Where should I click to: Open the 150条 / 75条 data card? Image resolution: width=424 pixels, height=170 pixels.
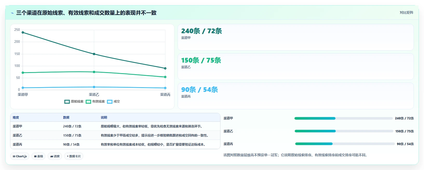point(295,67)
